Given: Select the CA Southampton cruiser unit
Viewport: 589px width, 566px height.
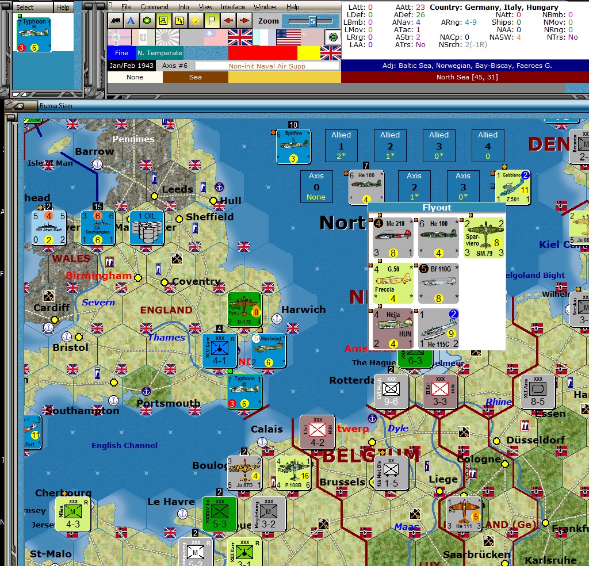Looking at the screenshot, I should click(x=98, y=228).
